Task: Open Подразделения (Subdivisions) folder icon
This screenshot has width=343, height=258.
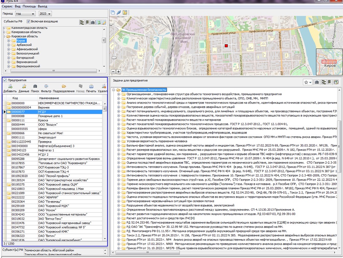Action: coord(64,87)
